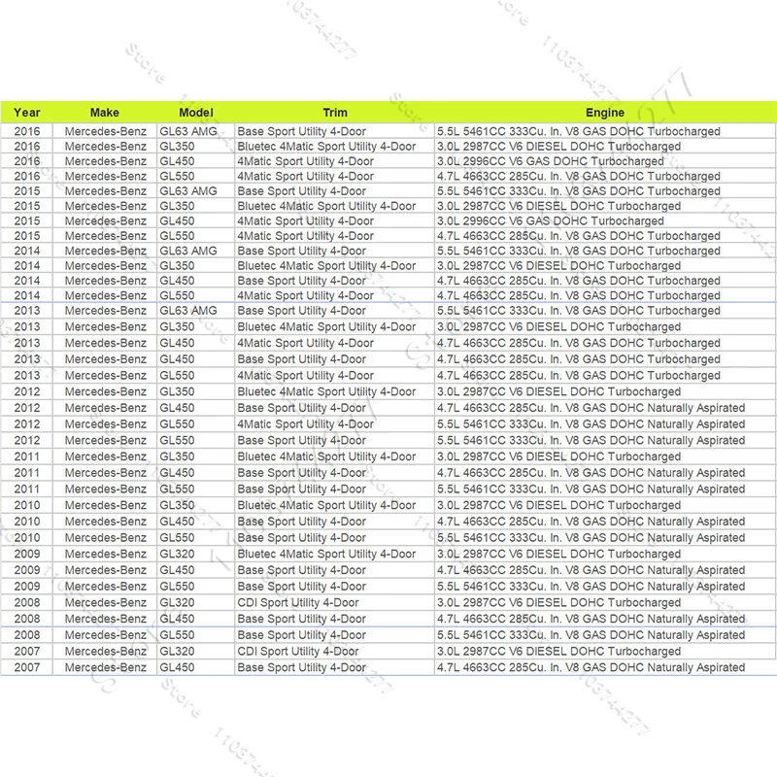The height and width of the screenshot is (777, 777).
Task: Select the GL320 model cell for 2007
Action: coord(196,651)
